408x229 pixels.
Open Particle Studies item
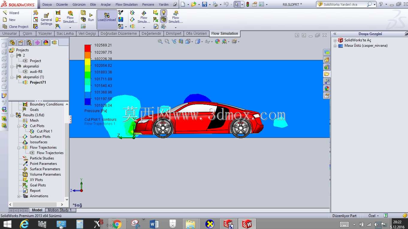(x=42, y=158)
